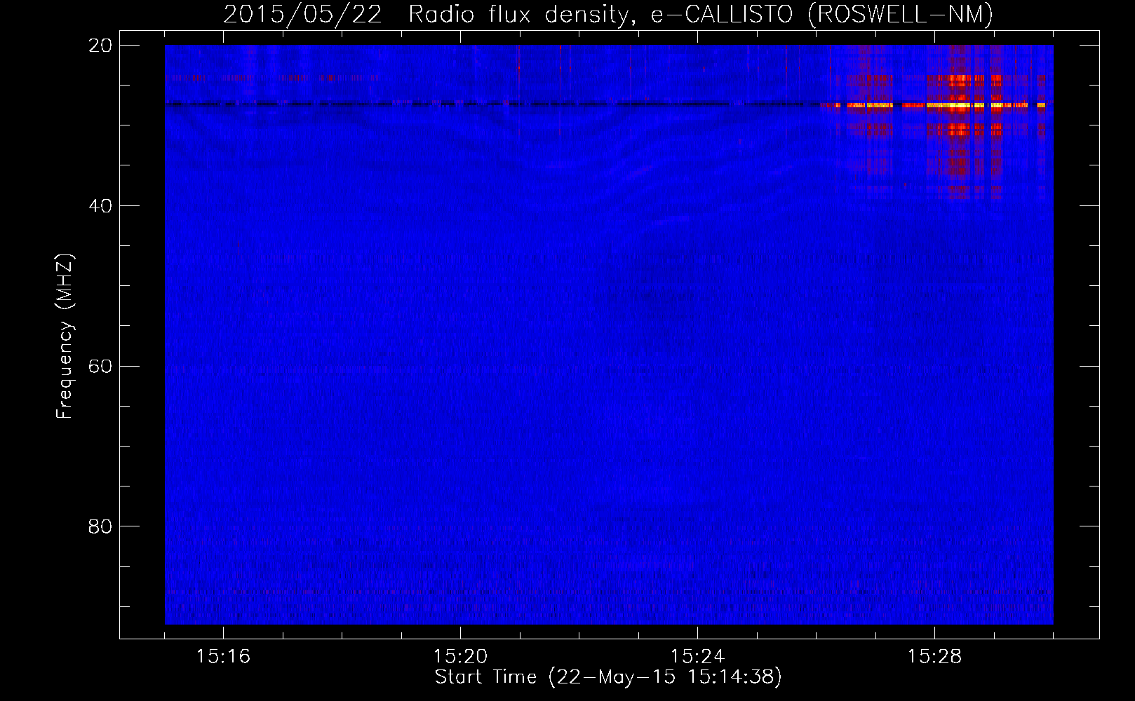The image size is (1135, 701).
Task: Click the '80' frequency tick label
Action: coord(100,526)
